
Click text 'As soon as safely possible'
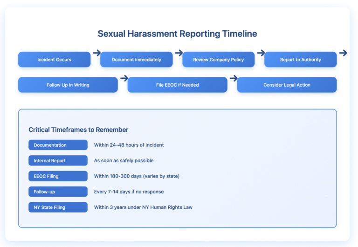[124, 160]
